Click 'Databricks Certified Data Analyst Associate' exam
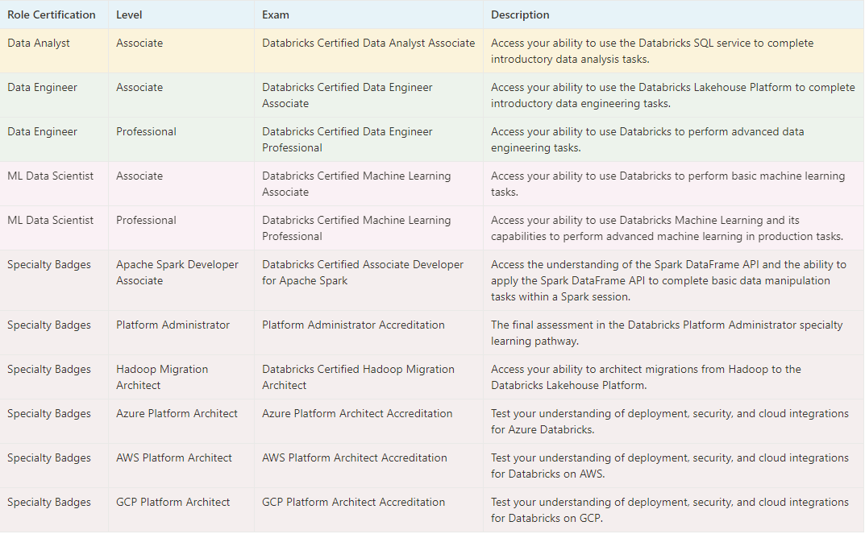The width and height of the screenshot is (865, 534). [368, 43]
